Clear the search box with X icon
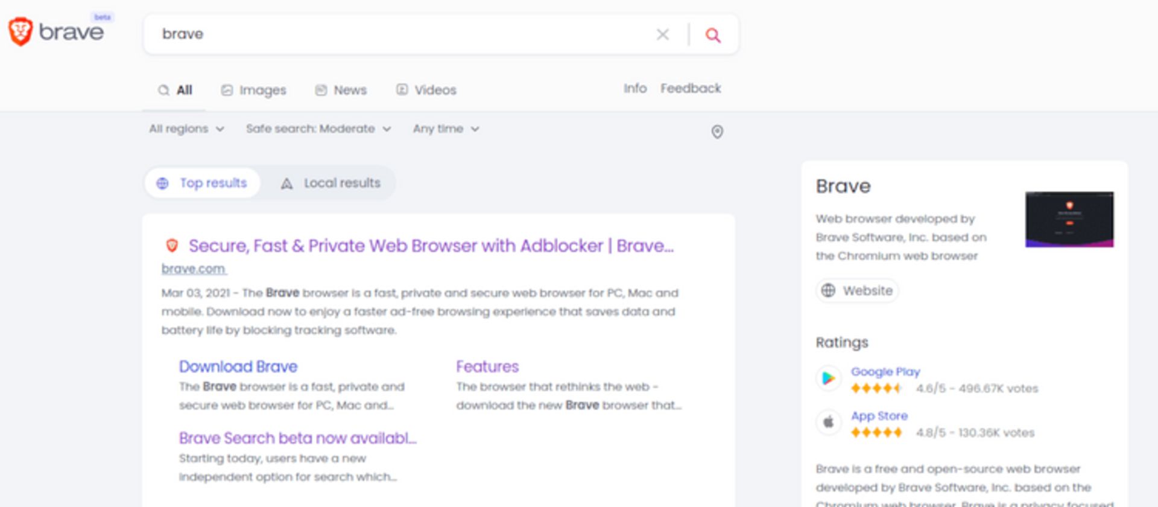The image size is (1158, 507). [x=662, y=34]
